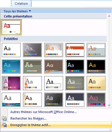The height and width of the screenshot is (132, 112).
Task: Apply the olive gray theme with cream Aa
Action: 32,67
